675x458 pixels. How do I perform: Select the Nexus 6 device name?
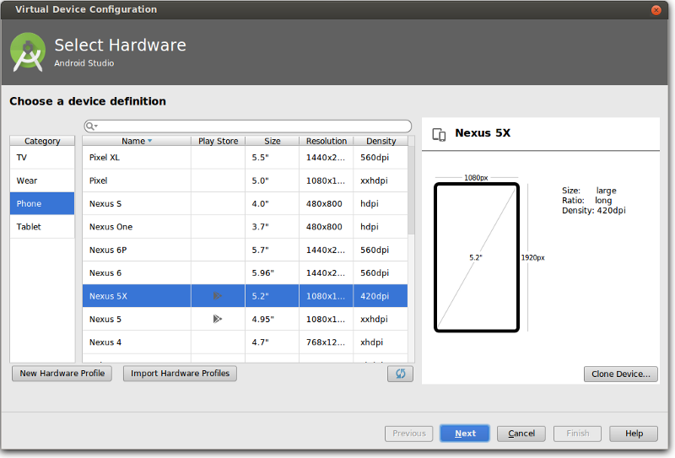pos(105,273)
